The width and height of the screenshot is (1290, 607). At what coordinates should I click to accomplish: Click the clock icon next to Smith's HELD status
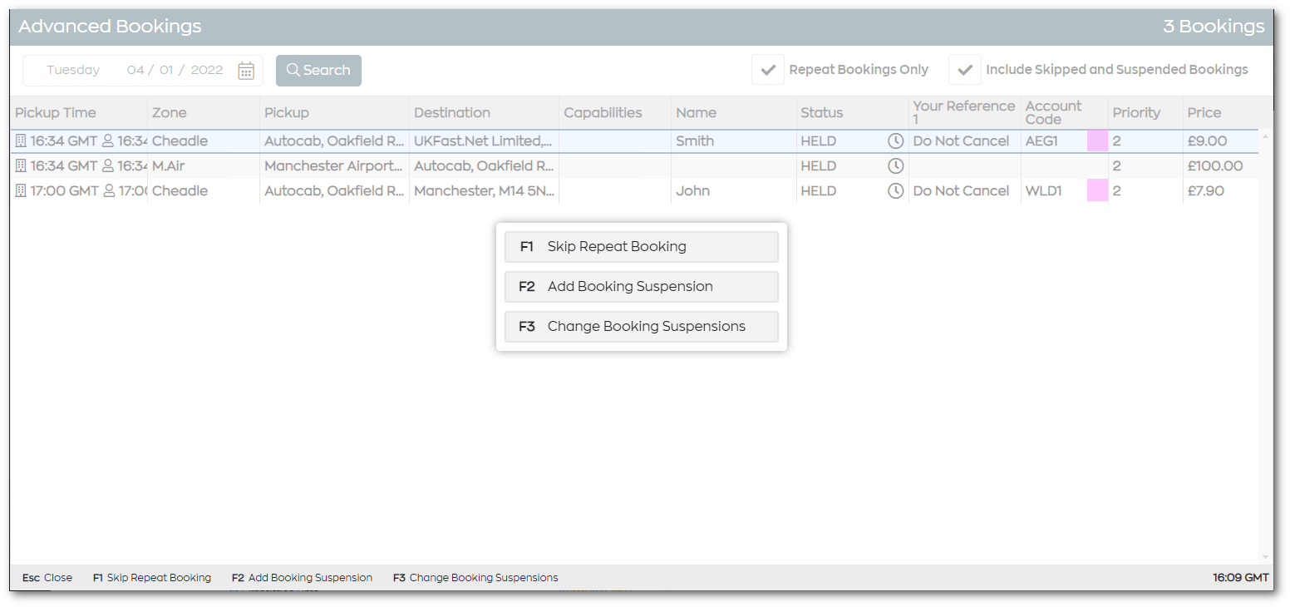point(895,141)
